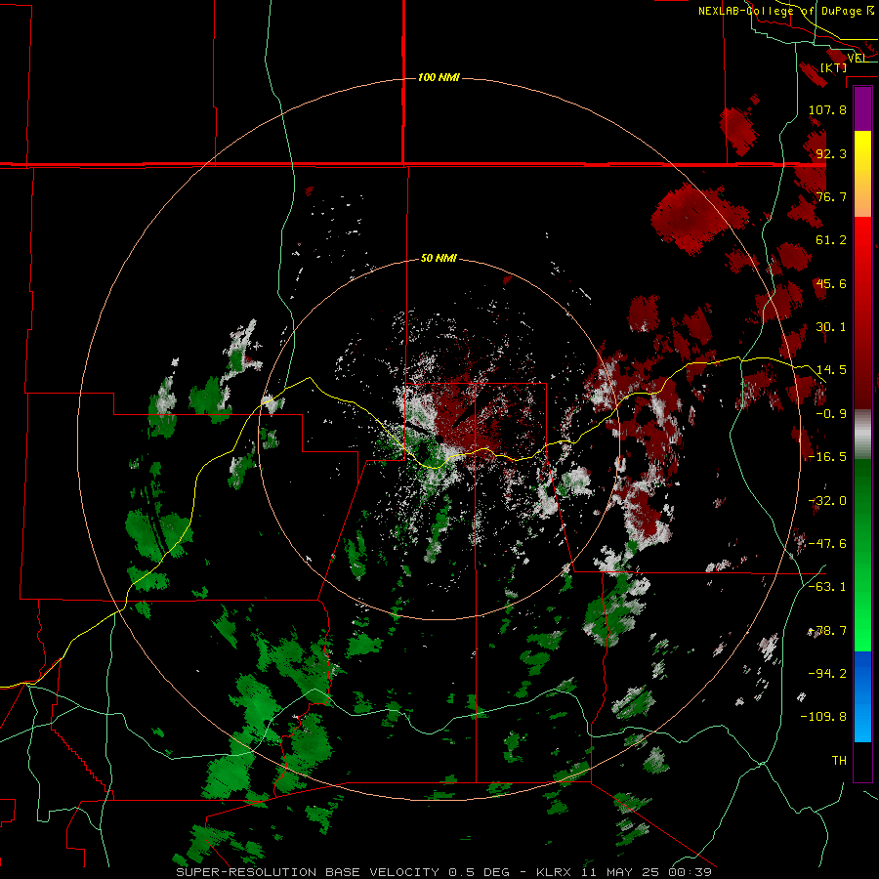Image resolution: width=879 pixels, height=879 pixels.
Task: Click the KLRX 11 MAY 25 00:39 timestamp
Action: (624, 872)
